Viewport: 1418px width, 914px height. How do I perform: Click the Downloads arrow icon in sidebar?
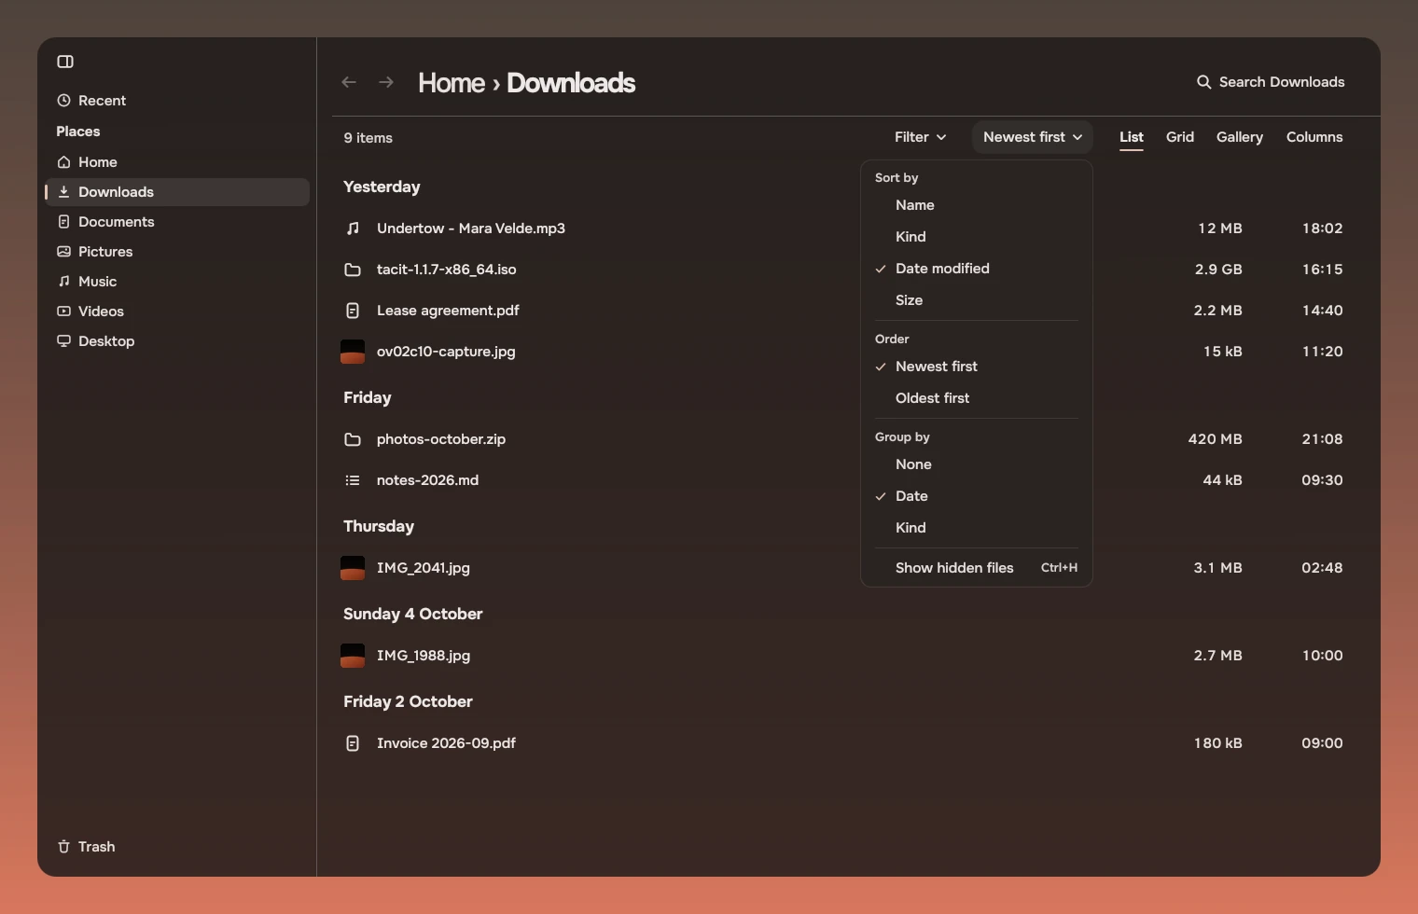pyautogui.click(x=63, y=192)
